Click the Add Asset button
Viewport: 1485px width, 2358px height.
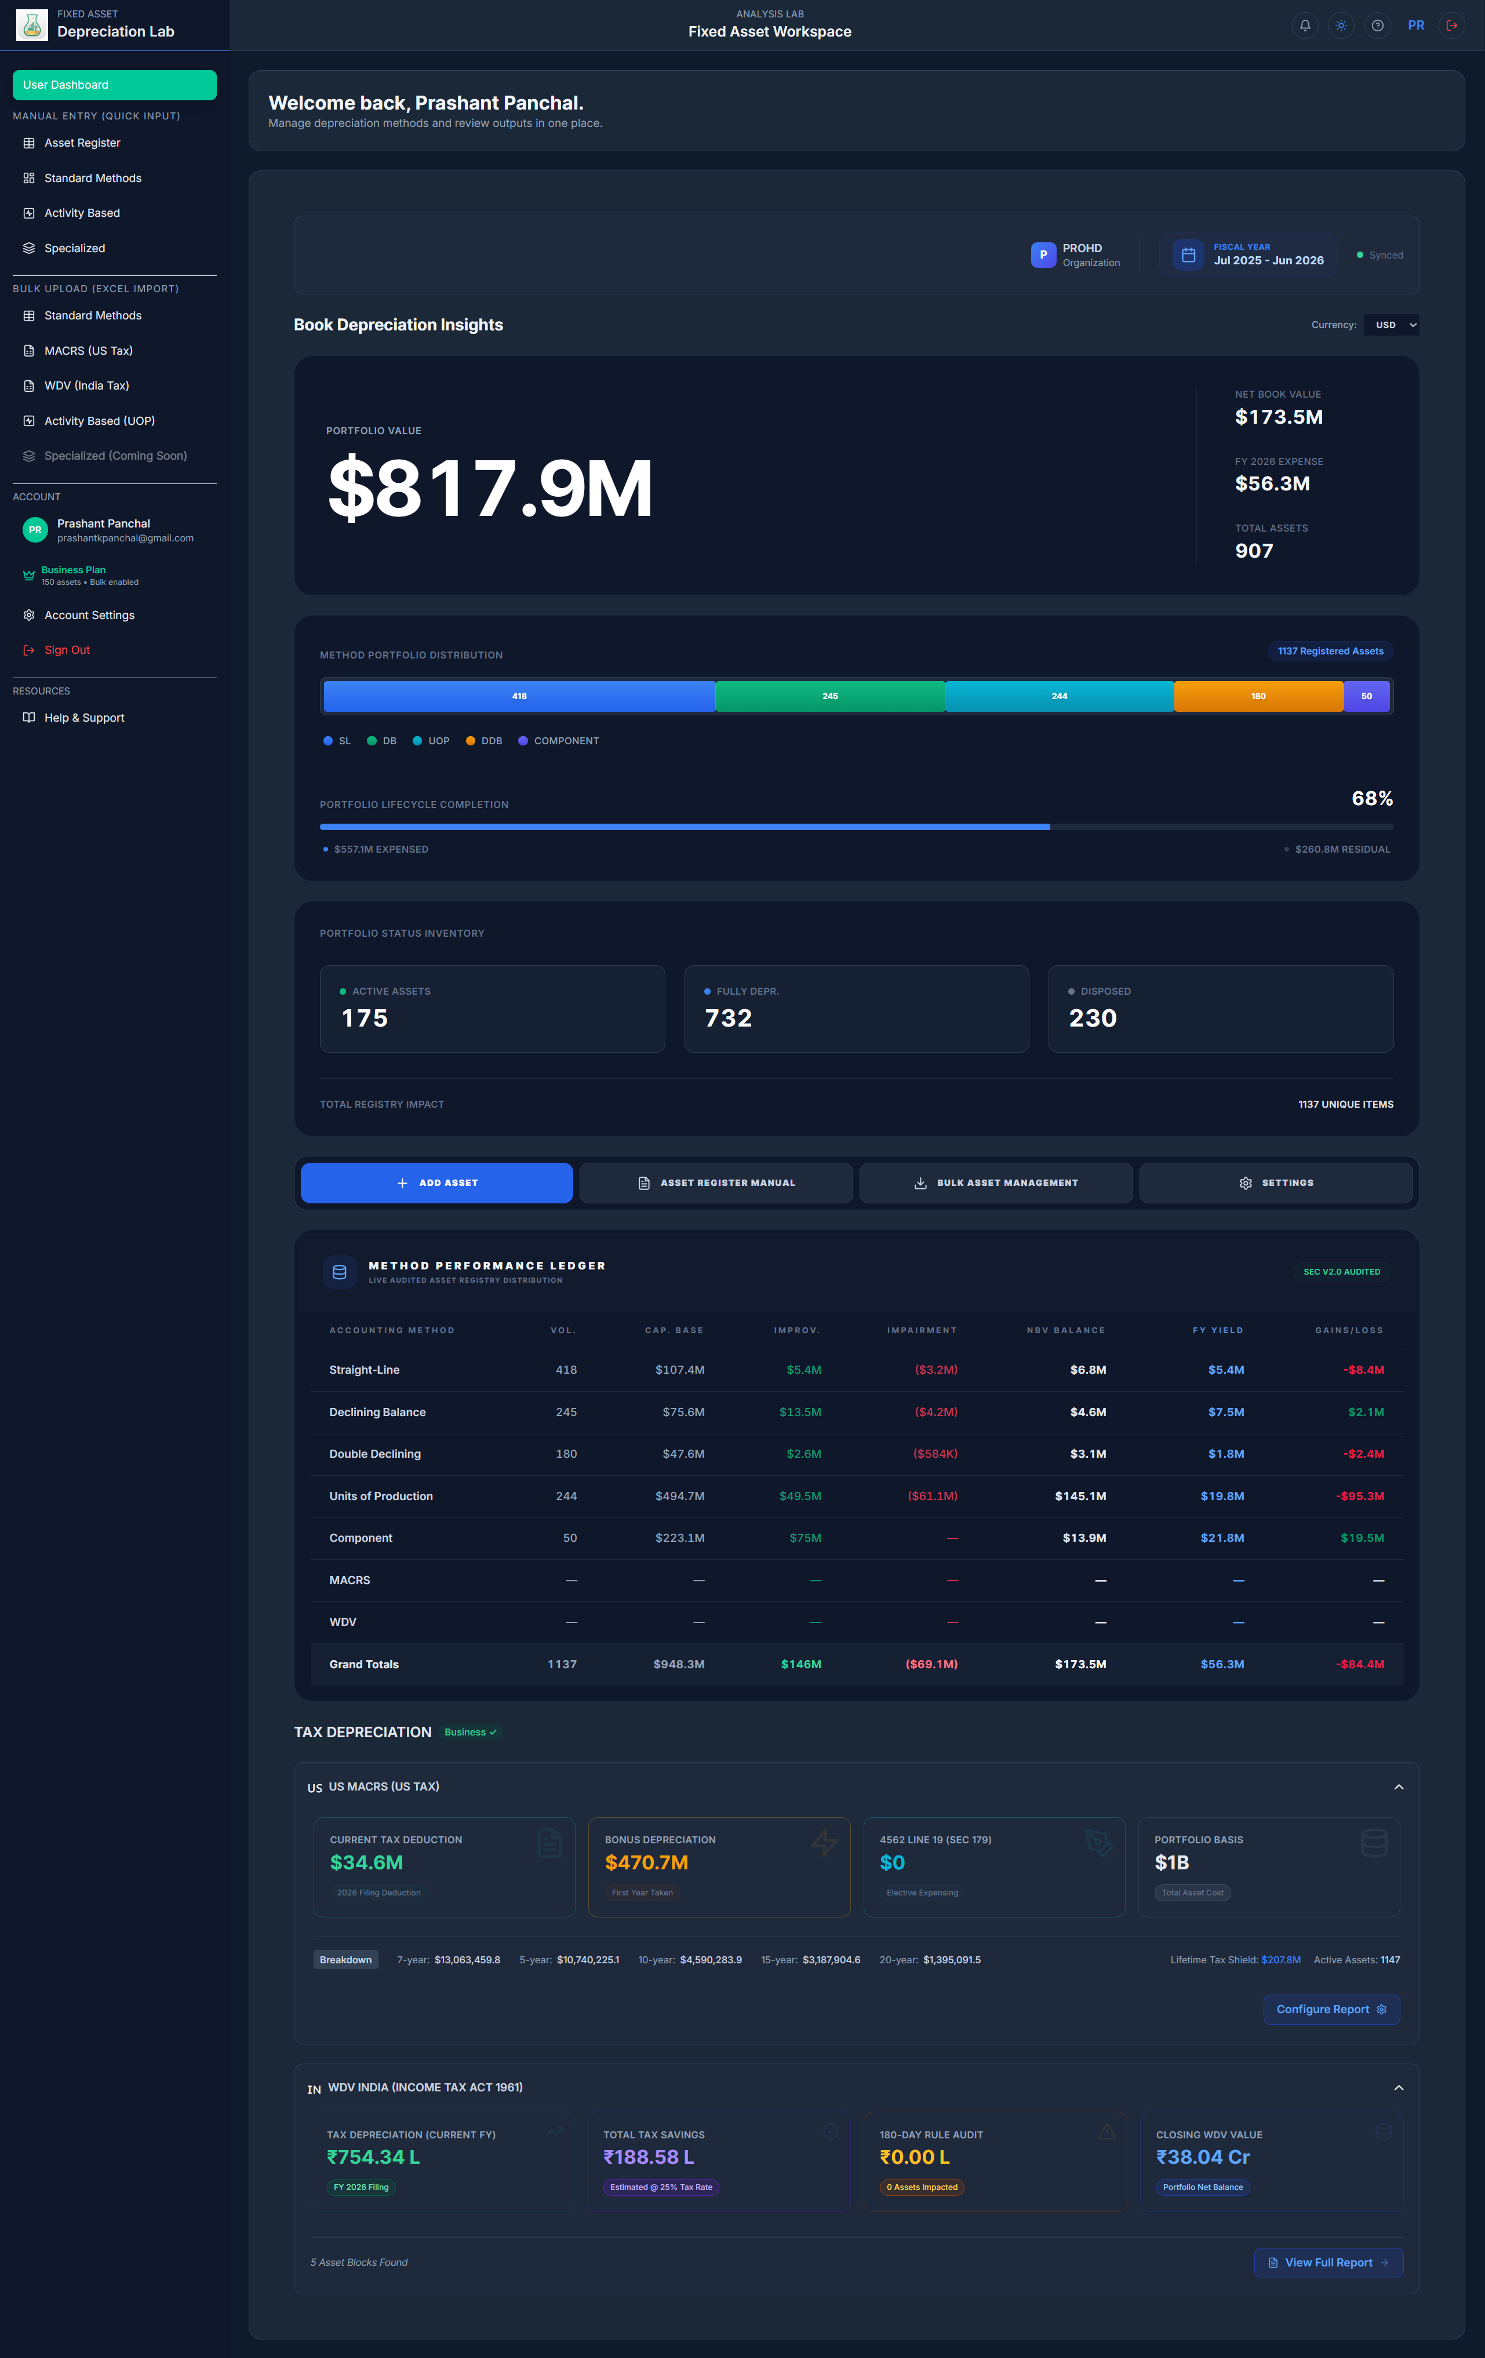436,1183
